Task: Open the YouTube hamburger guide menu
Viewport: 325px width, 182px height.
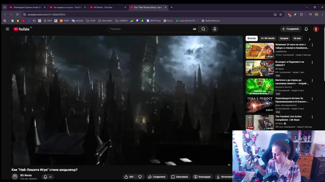Action: click(7, 29)
